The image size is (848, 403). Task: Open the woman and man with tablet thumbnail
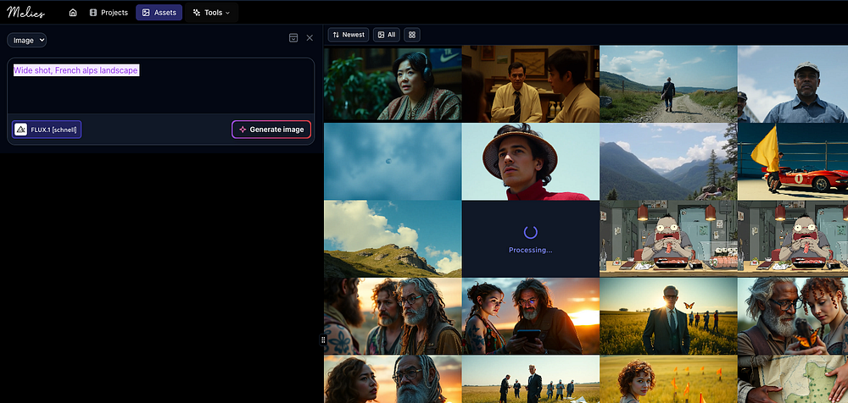(x=531, y=316)
